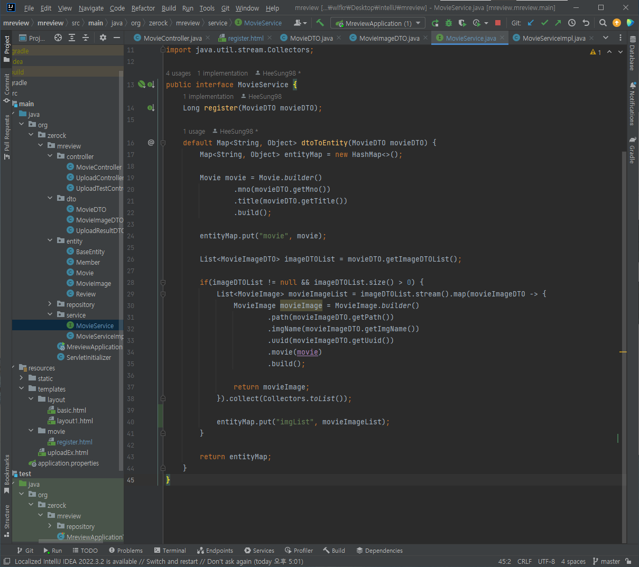The width and height of the screenshot is (639, 567).
Task: Run with Coverage icon in toolbar
Action: (x=462, y=23)
